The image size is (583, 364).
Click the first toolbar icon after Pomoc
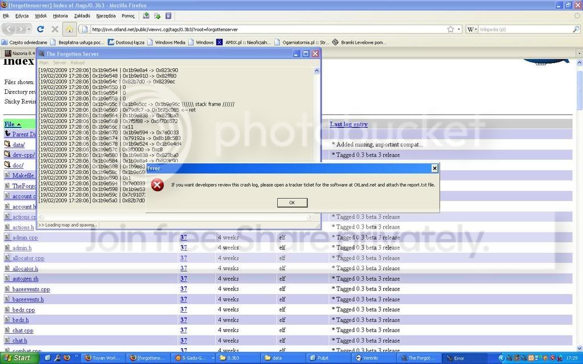click(146, 15)
